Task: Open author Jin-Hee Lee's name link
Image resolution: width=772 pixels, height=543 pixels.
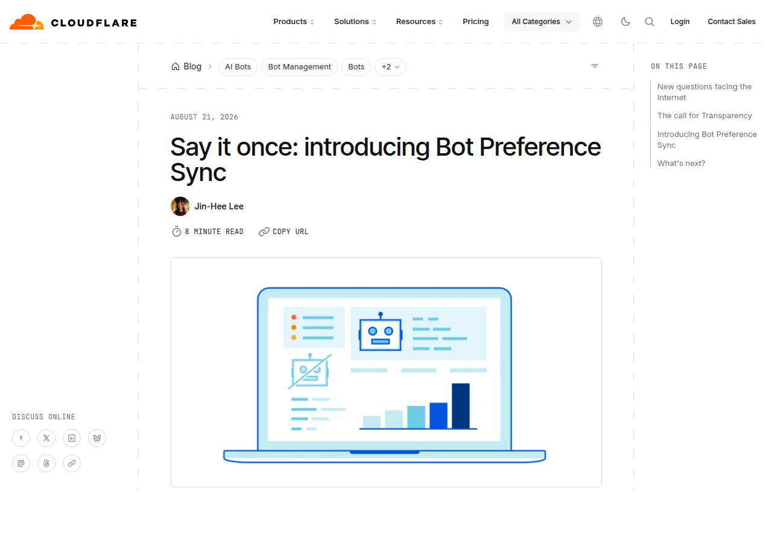Action: [219, 206]
